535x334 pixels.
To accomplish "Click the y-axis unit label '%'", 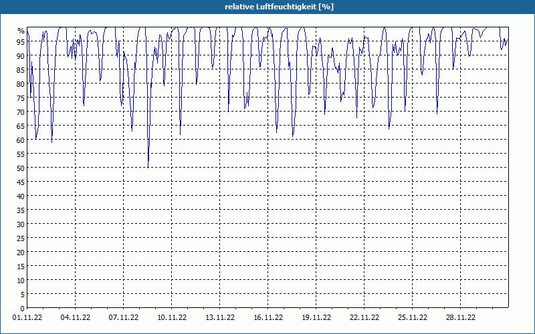I will point(21,31).
